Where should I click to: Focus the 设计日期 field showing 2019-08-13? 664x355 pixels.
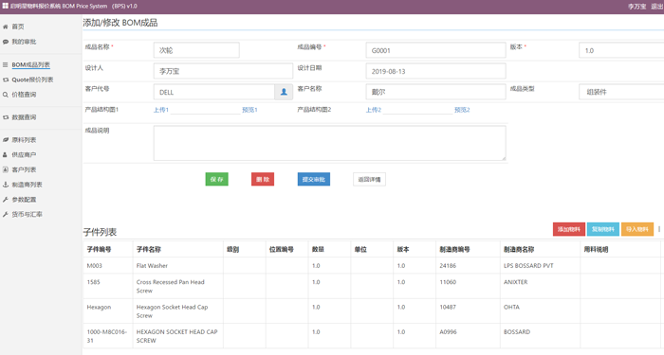[435, 71]
